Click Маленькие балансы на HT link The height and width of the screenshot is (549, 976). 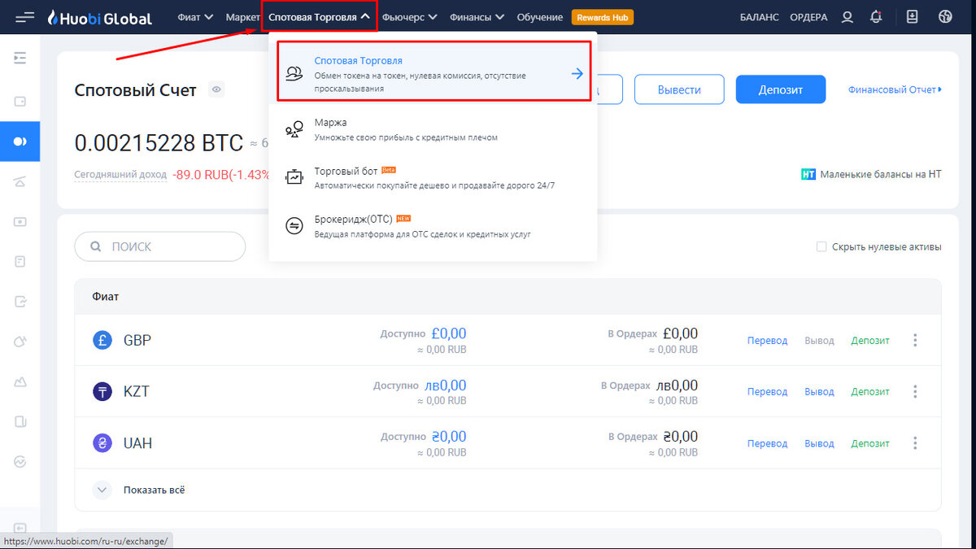[881, 174]
